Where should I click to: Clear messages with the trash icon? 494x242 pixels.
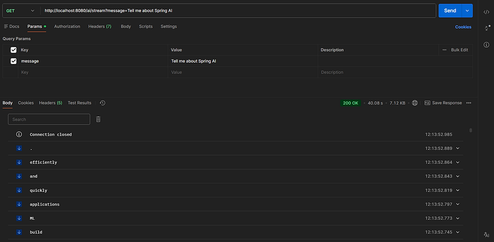tap(98, 119)
